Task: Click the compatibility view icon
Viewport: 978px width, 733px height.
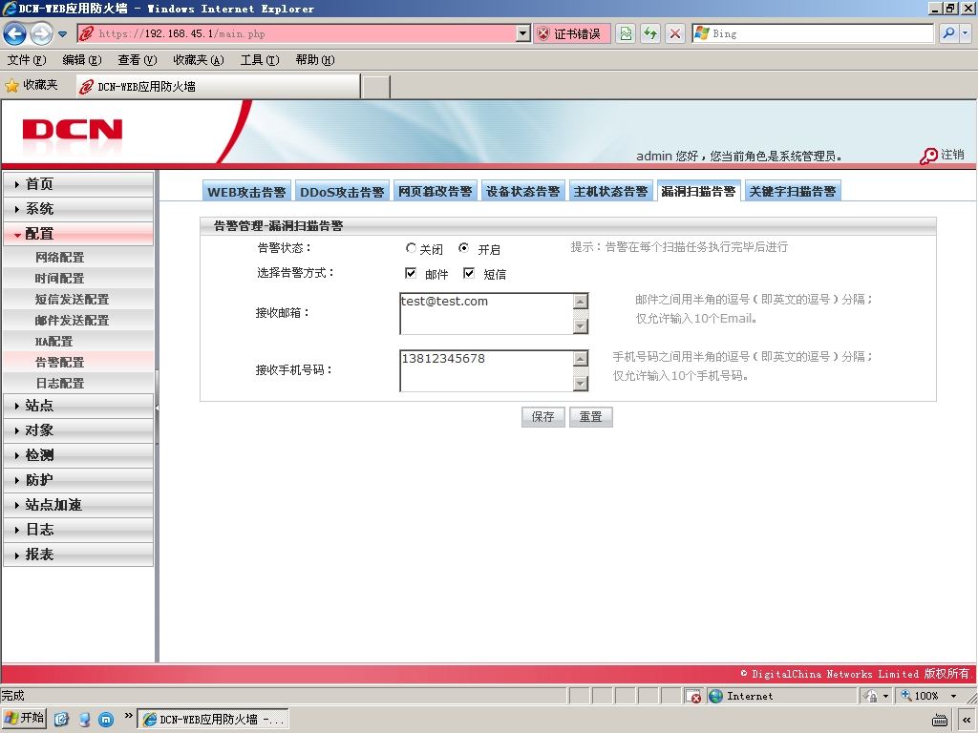Action: tap(626, 33)
